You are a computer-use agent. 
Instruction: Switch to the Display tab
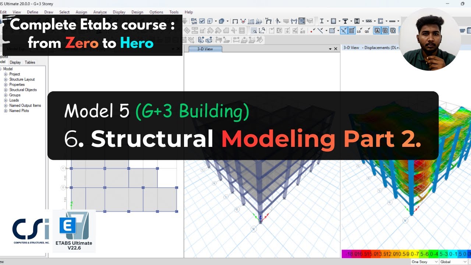(x=15, y=62)
